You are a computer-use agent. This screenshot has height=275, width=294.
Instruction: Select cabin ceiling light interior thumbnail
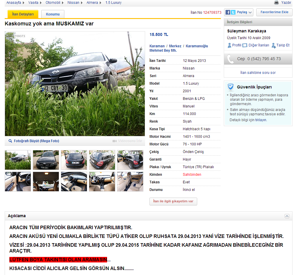point(46,182)
